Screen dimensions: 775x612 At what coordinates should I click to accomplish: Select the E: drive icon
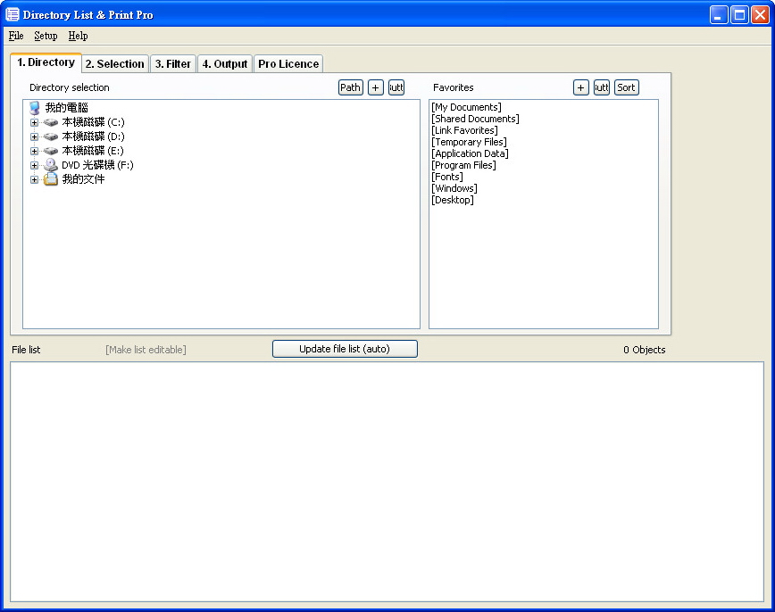coord(51,151)
